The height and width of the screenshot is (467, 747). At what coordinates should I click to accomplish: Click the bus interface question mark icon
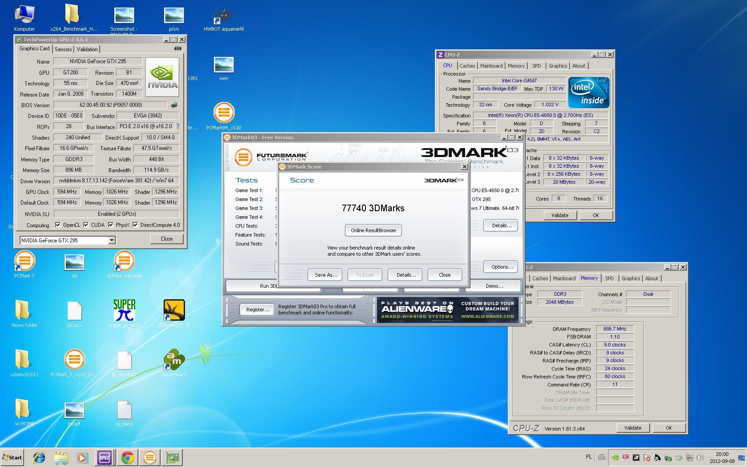(x=178, y=126)
